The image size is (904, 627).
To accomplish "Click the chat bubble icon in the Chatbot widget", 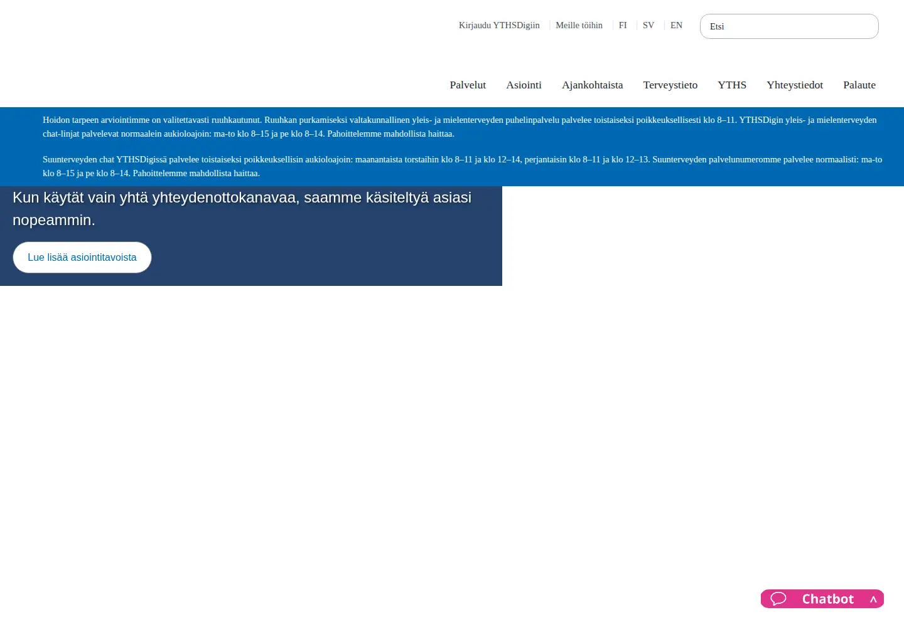I will pyautogui.click(x=778, y=599).
